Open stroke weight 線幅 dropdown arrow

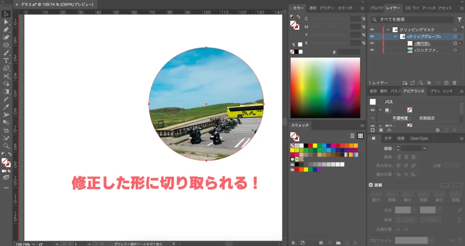pos(425,148)
